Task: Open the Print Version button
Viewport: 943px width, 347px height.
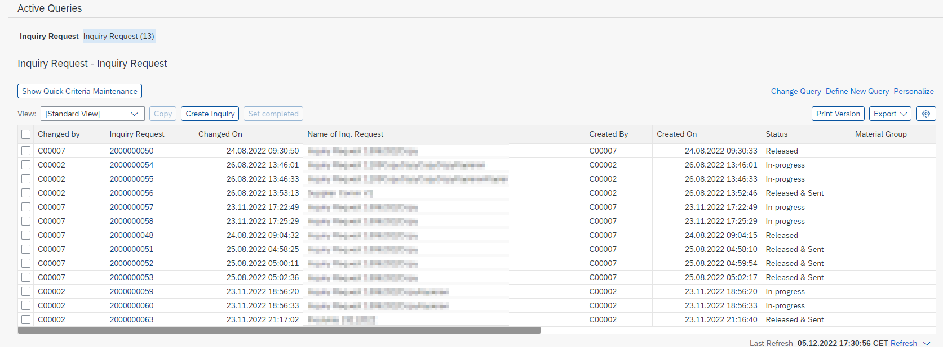Action: pyautogui.click(x=838, y=114)
